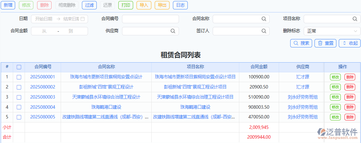Click the 合同金额 到 maximum input
This screenshot has width=361, height=143.
coord(71,31)
